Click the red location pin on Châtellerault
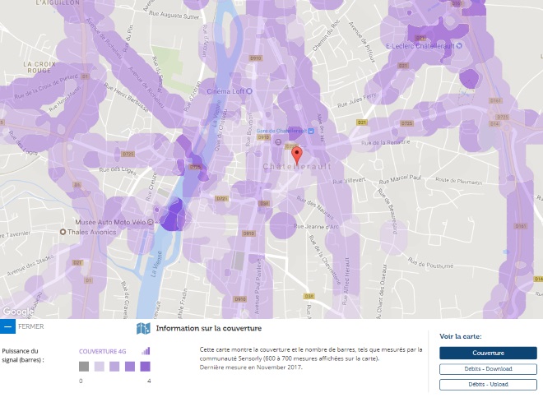The image size is (543, 402). click(297, 155)
